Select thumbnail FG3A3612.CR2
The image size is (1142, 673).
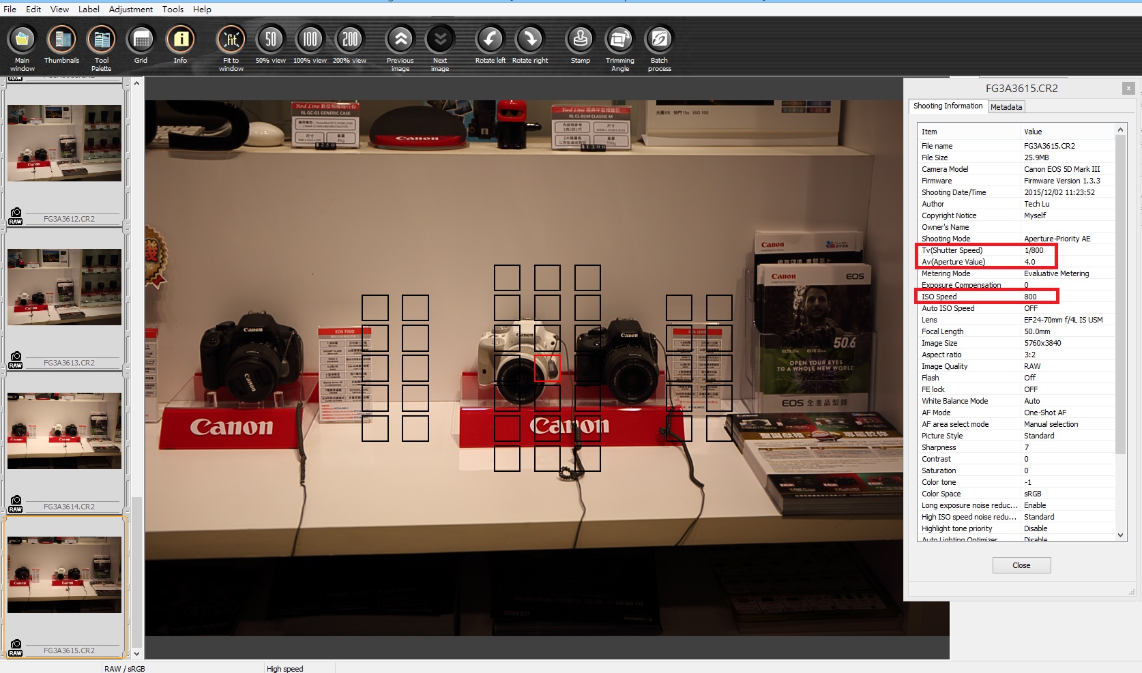coord(64,143)
